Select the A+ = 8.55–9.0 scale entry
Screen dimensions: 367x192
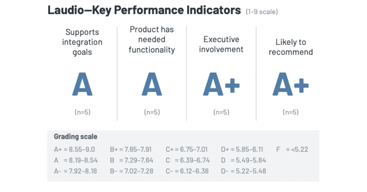coord(74,149)
